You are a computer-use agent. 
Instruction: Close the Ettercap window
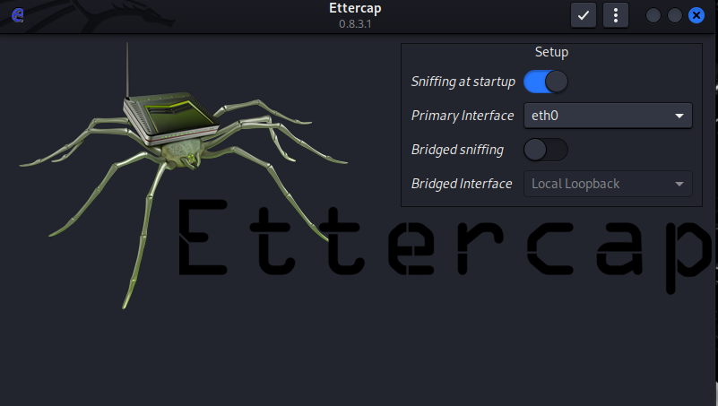pos(696,15)
